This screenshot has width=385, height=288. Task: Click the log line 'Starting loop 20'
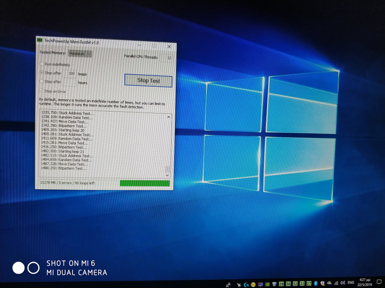pyautogui.click(x=62, y=130)
